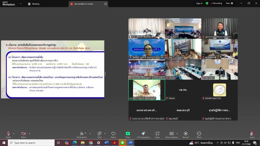Click the Record button in the toolbar

[x=186, y=134]
